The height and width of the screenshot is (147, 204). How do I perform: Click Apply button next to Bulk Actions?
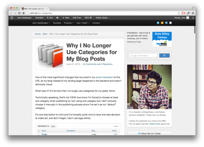tap(53, 126)
